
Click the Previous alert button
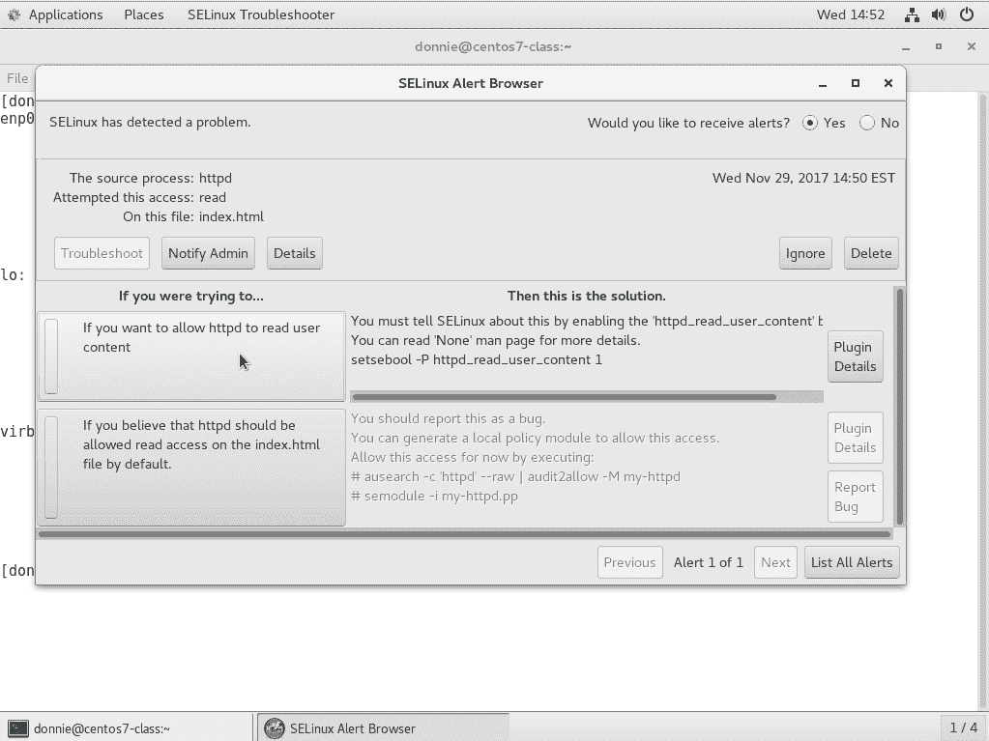[630, 562]
